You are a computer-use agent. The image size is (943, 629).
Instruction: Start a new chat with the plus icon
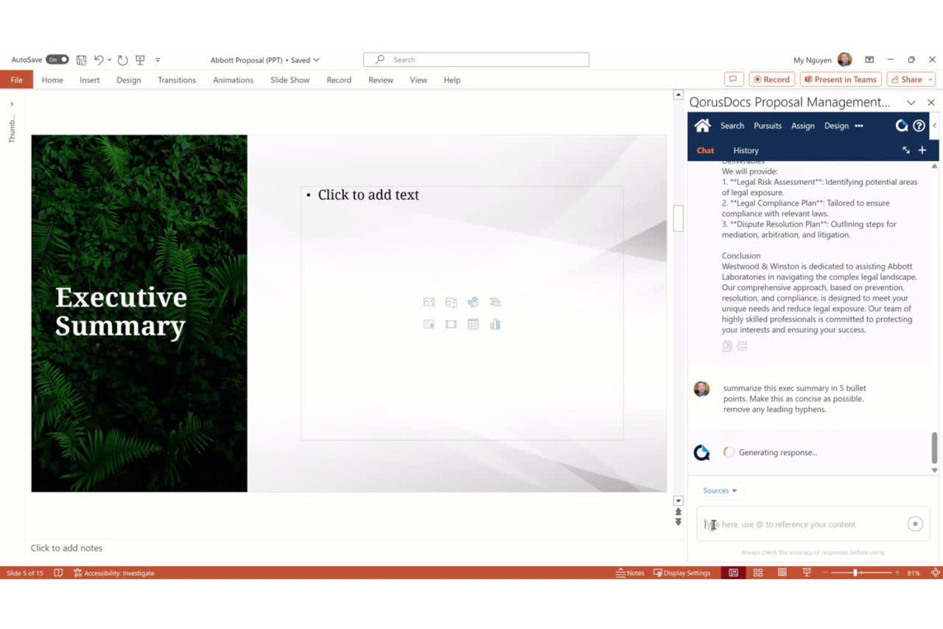922,150
